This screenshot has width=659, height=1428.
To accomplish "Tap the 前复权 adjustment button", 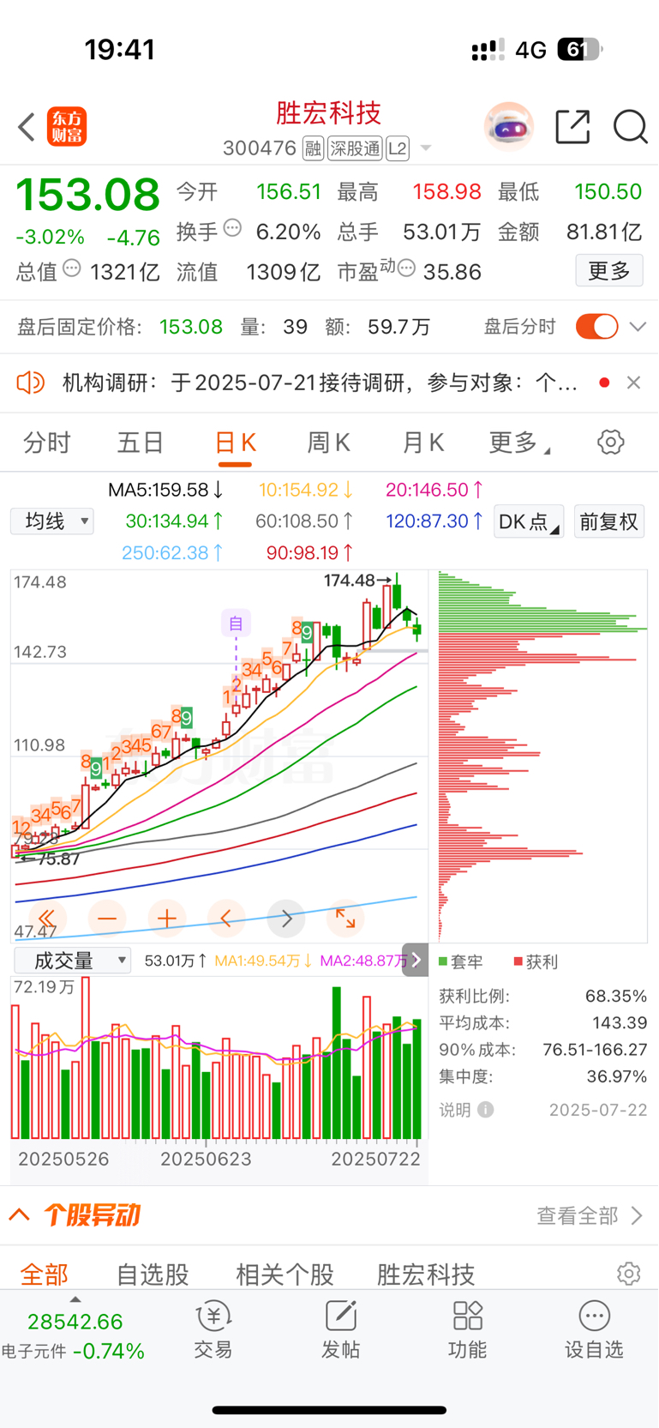I will pos(608,521).
